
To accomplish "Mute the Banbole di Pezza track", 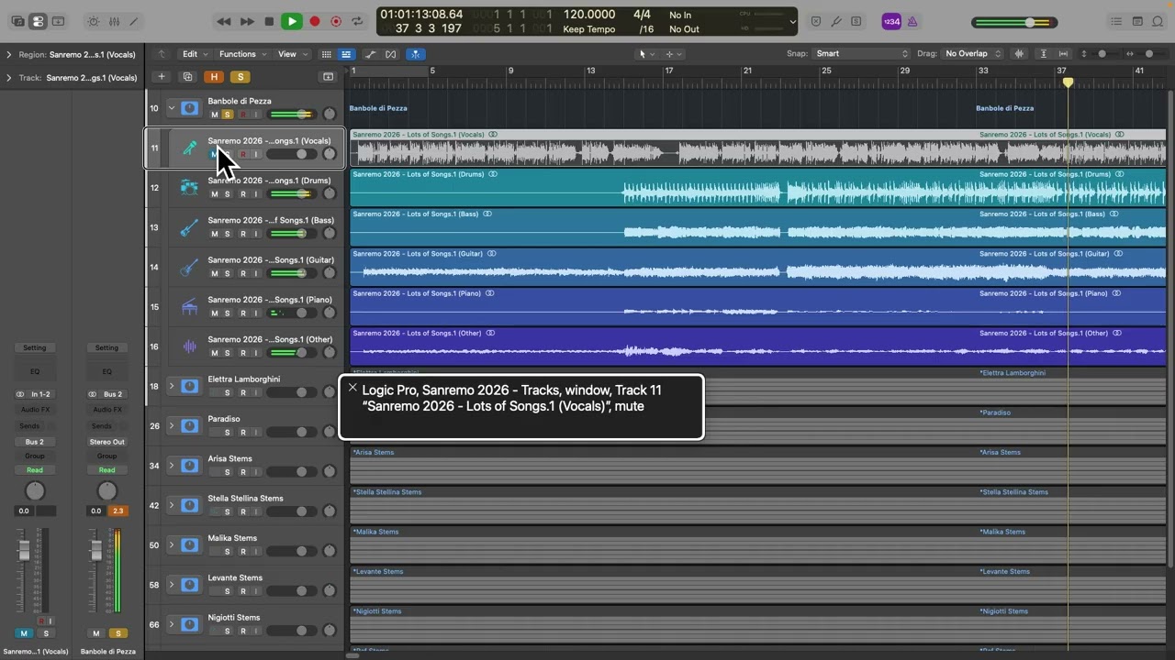I will (x=215, y=115).
